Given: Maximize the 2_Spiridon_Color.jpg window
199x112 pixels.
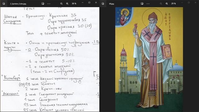Looking at the screenshot, I should (89, 2).
